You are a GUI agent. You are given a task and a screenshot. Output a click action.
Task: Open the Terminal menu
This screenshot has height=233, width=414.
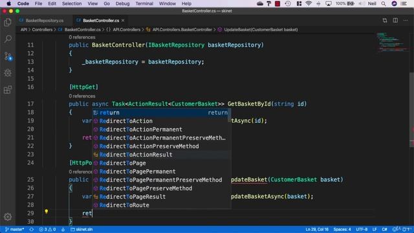(x=144, y=4)
